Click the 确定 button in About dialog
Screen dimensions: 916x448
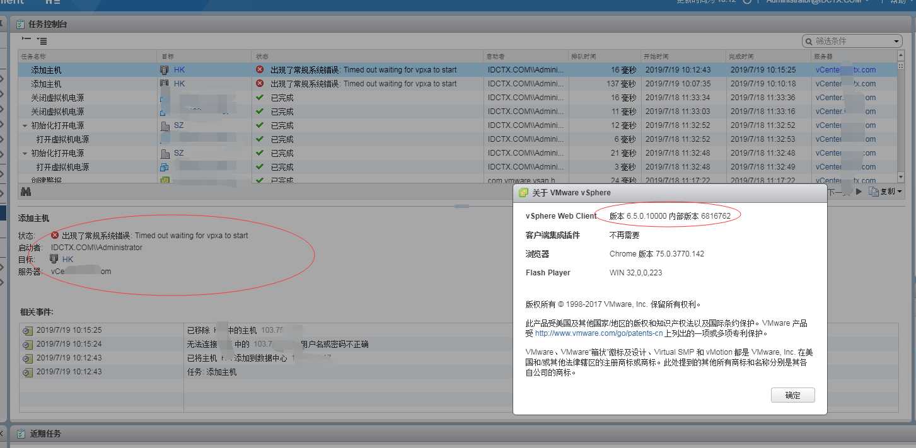coord(792,395)
